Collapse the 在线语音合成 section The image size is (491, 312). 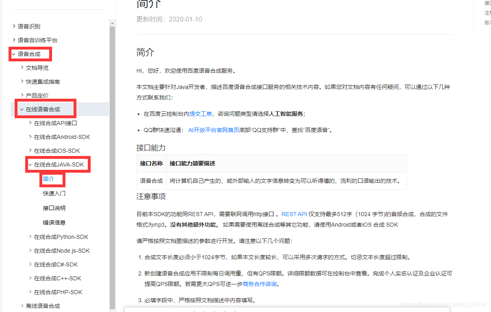[42, 109]
